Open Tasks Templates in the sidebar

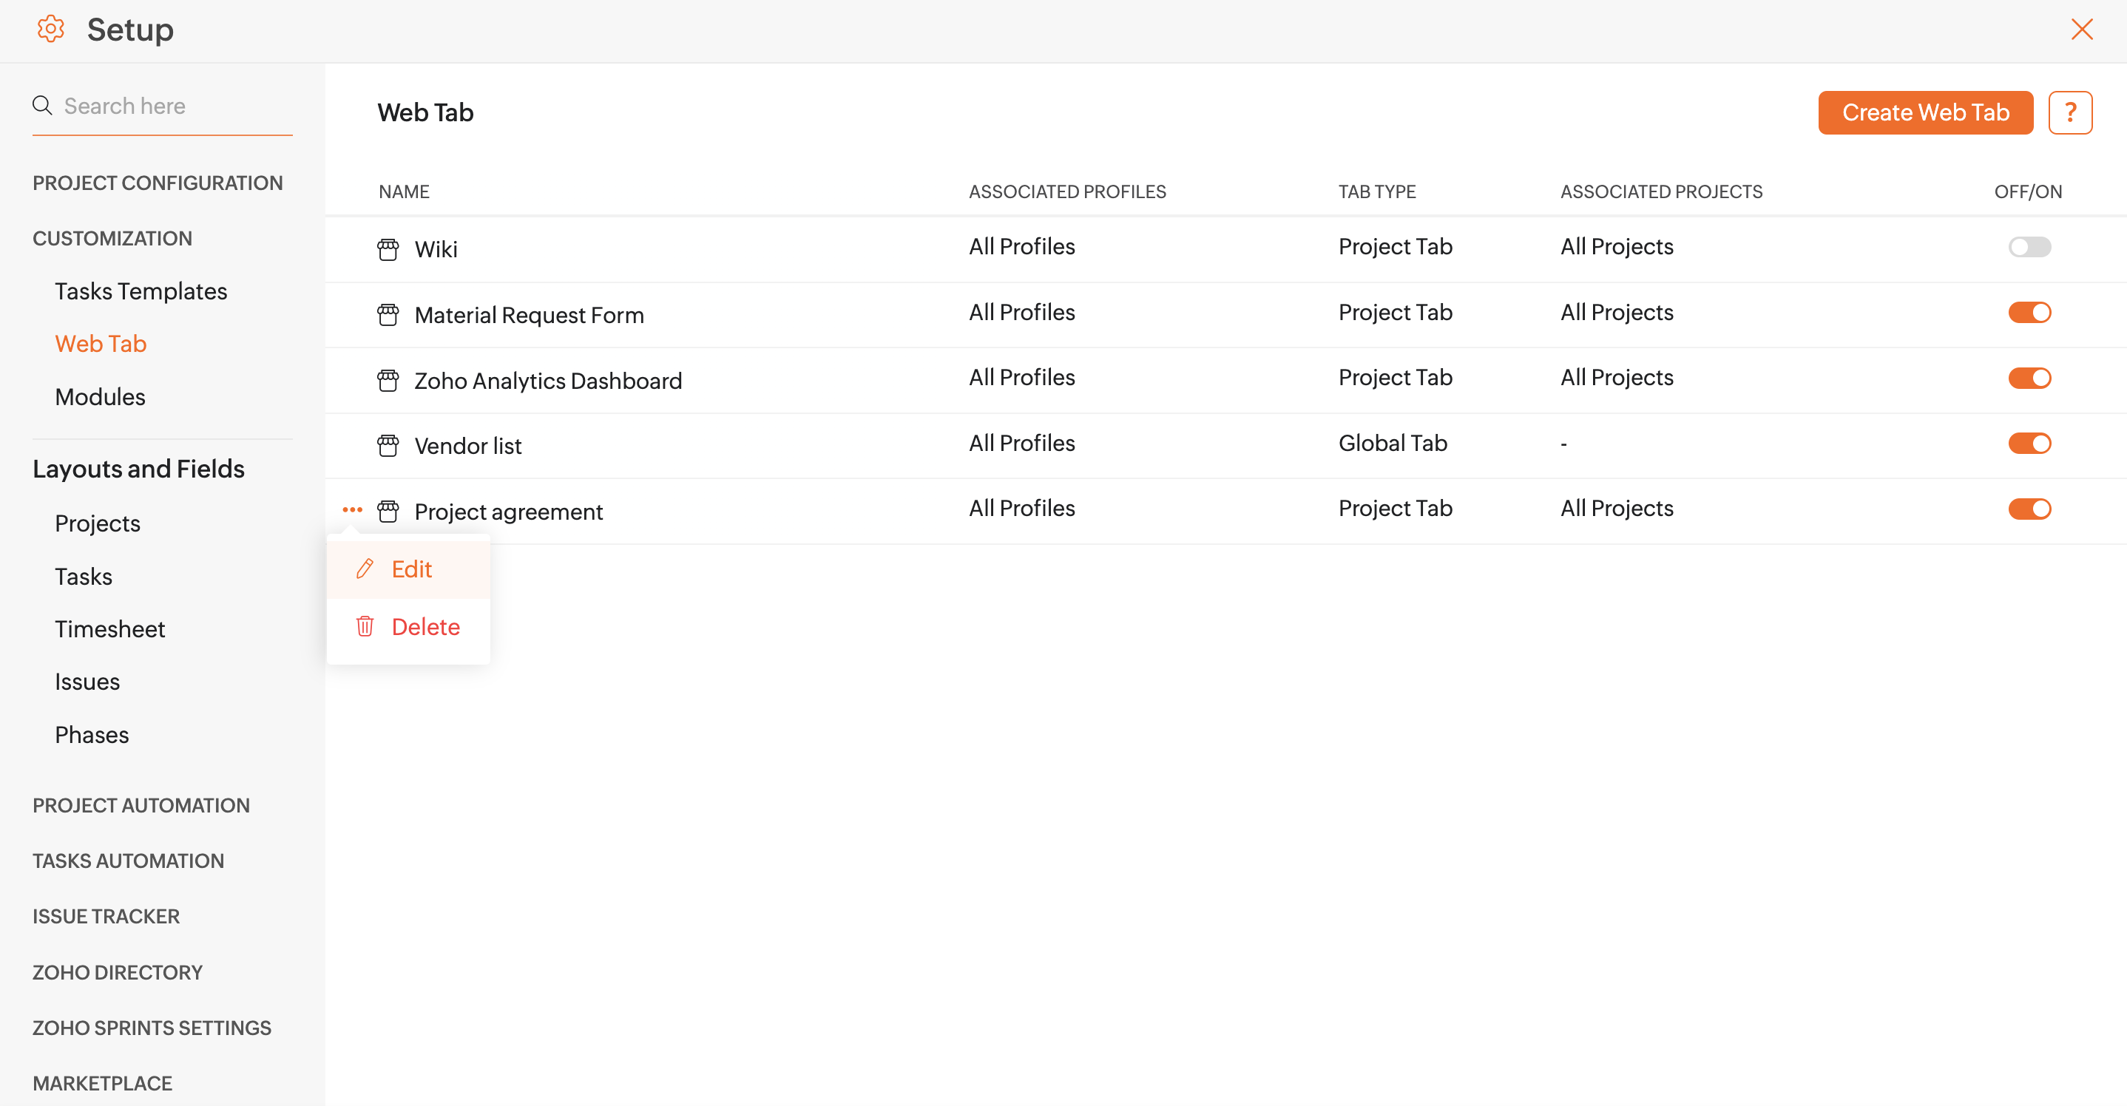(x=141, y=291)
